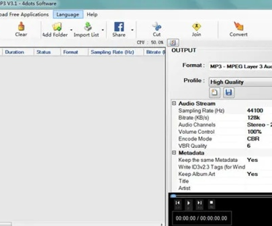The width and height of the screenshot is (272, 226).
Task: Click the play button in player
Action: (189, 203)
